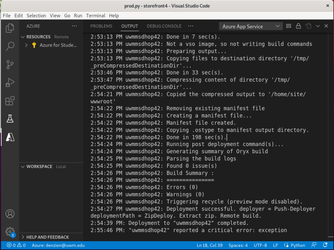Clear the output with the clear icon
The width and height of the screenshot is (334, 250).
[x=288, y=26]
